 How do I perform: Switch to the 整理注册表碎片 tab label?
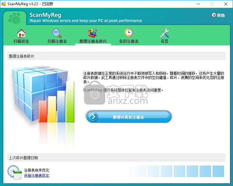[x=93, y=41]
